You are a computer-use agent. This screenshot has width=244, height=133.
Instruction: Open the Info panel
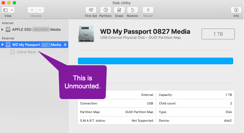pos(236,10)
